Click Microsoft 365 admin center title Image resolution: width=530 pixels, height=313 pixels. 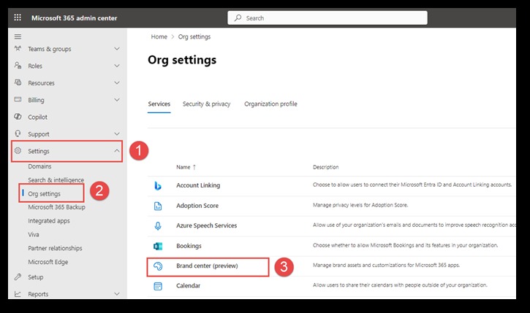[x=75, y=18]
